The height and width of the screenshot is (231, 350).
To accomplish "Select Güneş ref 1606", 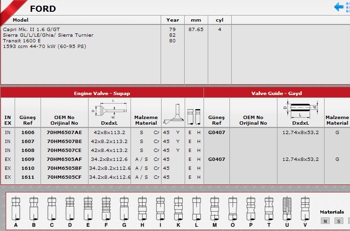I will point(28,133).
